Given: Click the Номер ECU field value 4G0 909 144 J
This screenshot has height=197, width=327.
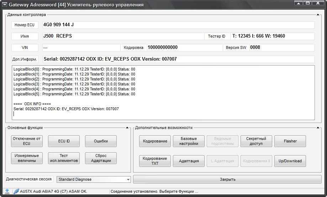Looking at the screenshot, I should (179, 25).
